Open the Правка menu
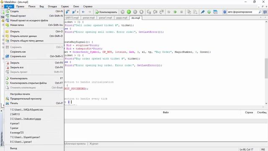 pyautogui.click(x=20, y=7)
